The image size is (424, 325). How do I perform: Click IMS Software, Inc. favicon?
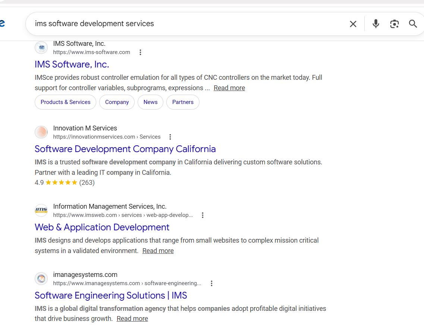(41, 48)
